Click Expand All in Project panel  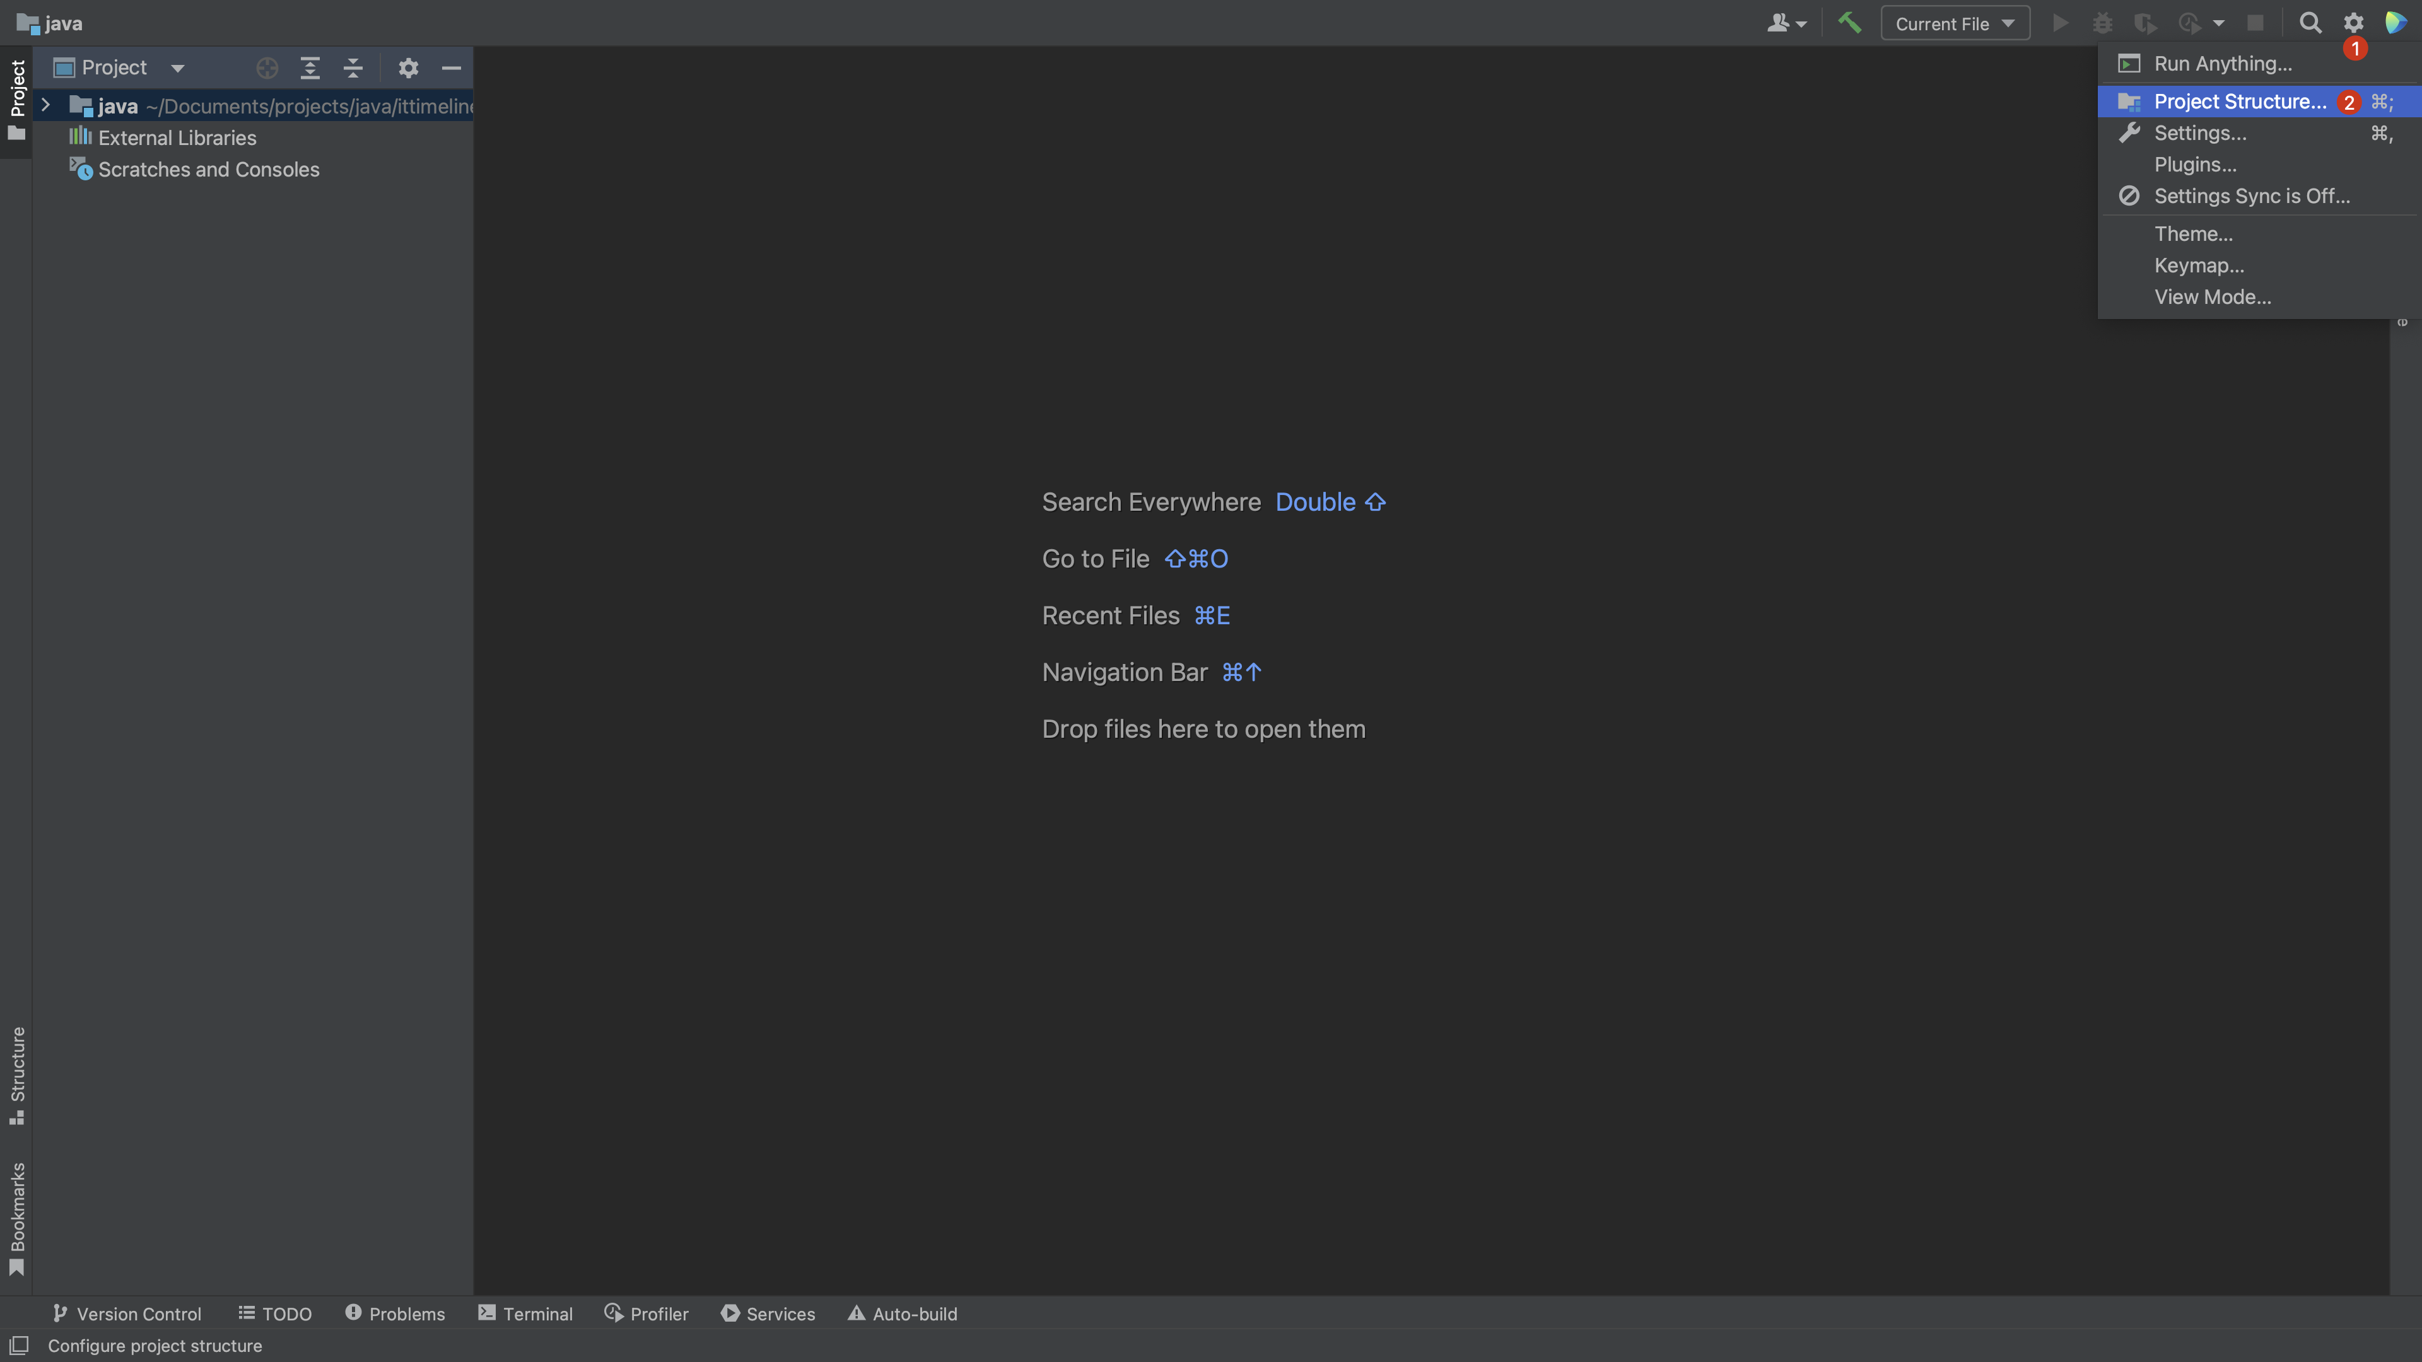[x=309, y=67]
